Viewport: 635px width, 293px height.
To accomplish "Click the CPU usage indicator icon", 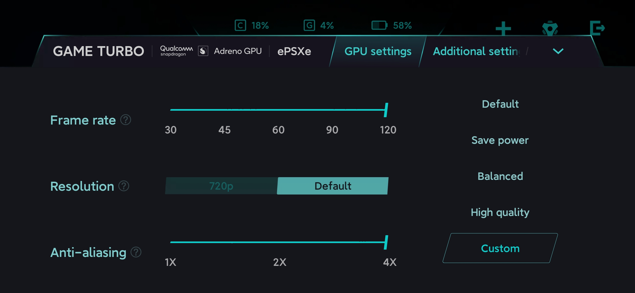I will point(240,26).
